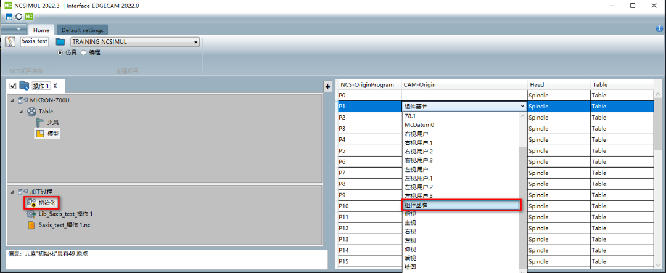
Task: Switch to the Home tab
Action: (x=41, y=30)
